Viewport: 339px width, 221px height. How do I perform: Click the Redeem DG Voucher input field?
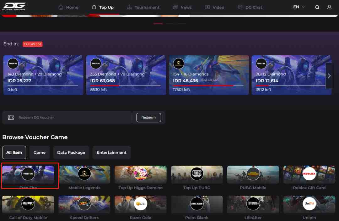coord(67,117)
